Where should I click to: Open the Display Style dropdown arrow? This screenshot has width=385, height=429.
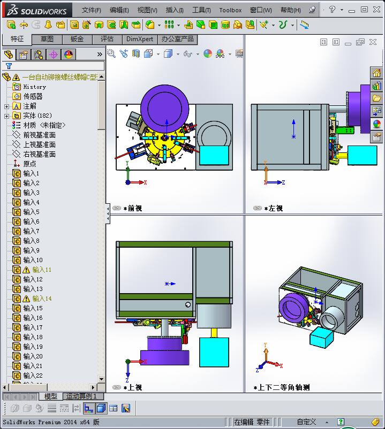(x=178, y=54)
